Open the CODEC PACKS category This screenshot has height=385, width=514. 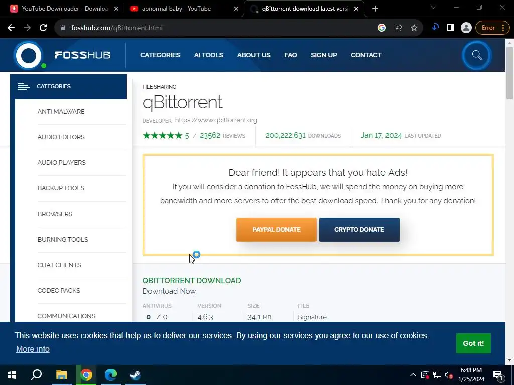pyautogui.click(x=59, y=290)
